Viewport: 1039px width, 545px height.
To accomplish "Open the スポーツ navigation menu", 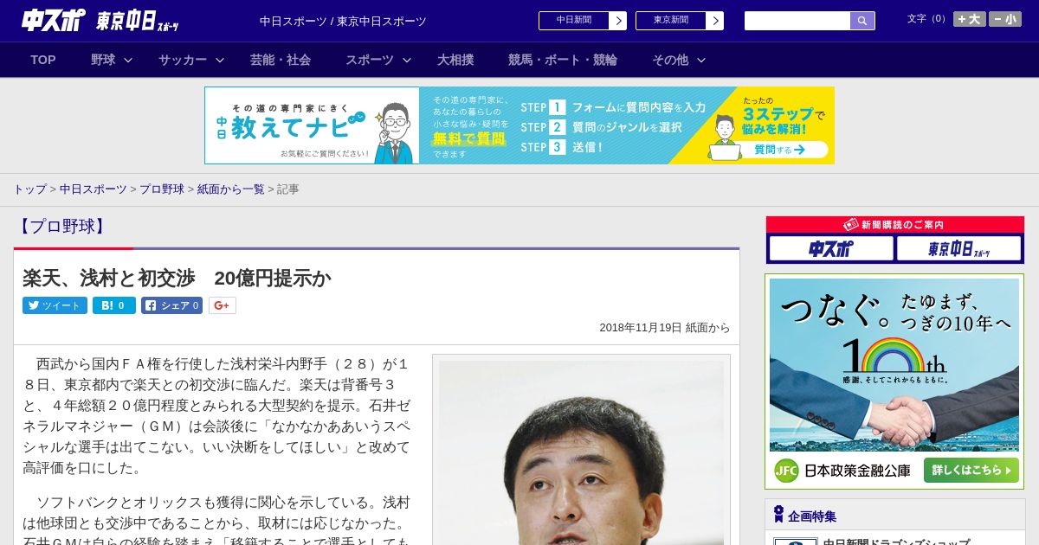I will (370, 60).
